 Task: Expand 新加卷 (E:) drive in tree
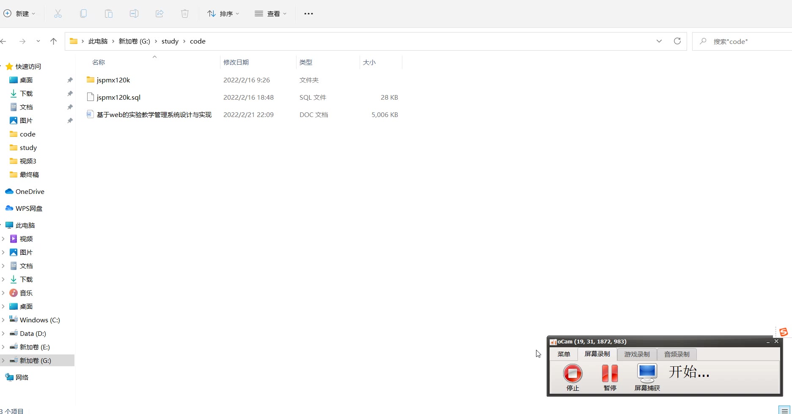pyautogui.click(x=3, y=347)
